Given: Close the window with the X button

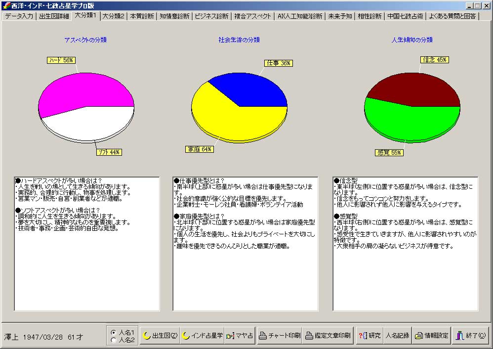Looking at the screenshot, I should click(486, 5).
